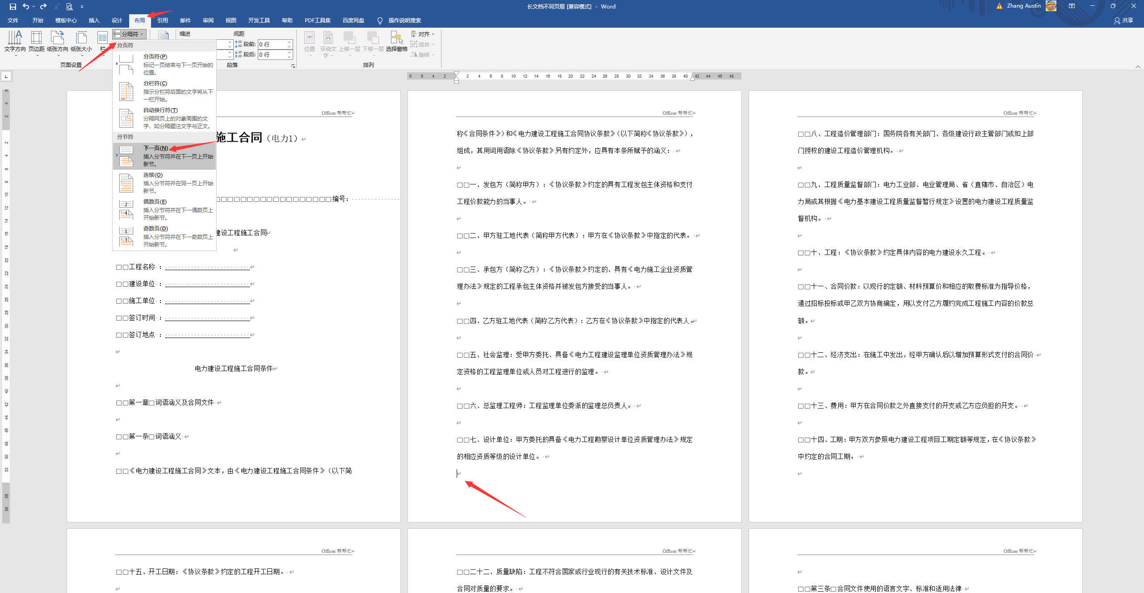Insert 分栏符(C) column break
The width and height of the screenshot is (1144, 593).
[x=164, y=91]
